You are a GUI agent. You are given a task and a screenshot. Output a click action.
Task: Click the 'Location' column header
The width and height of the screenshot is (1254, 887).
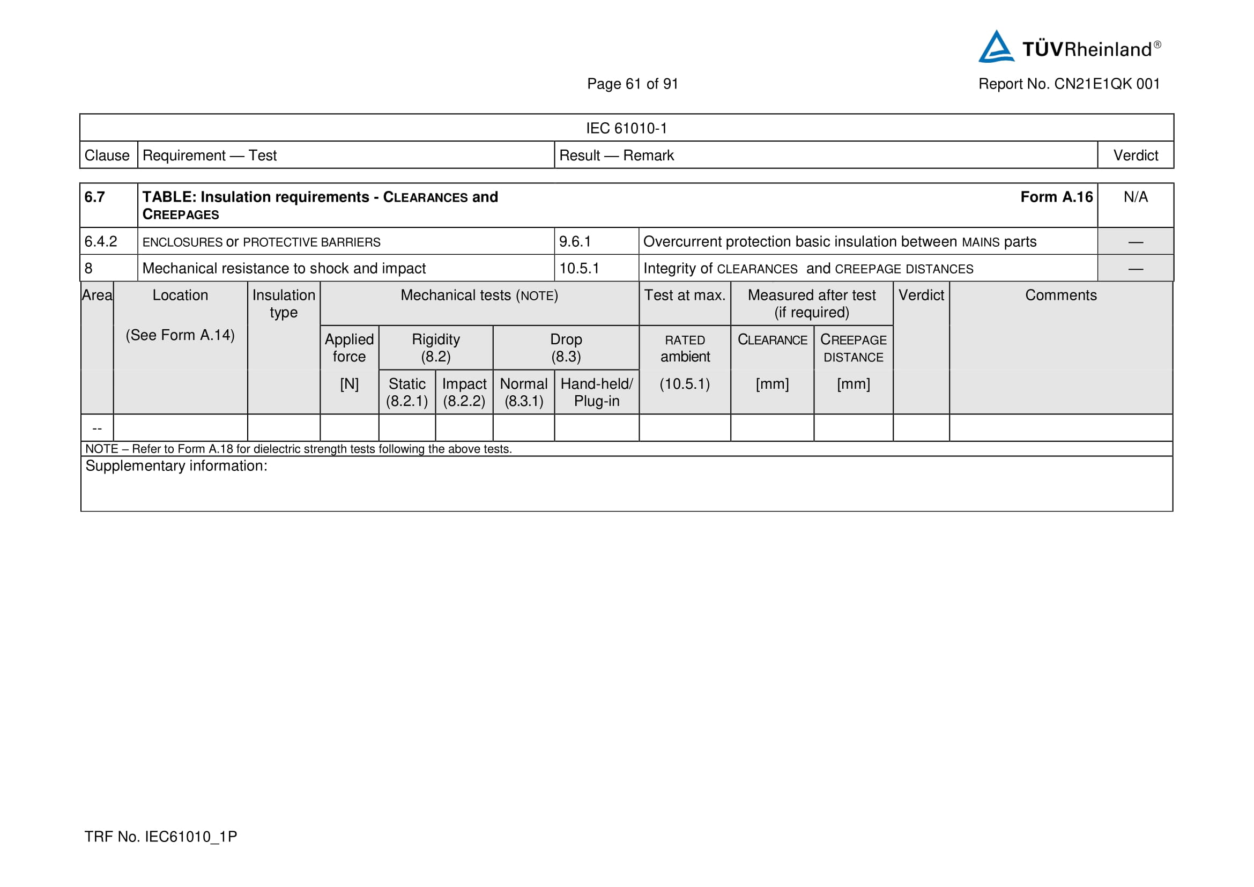180,295
